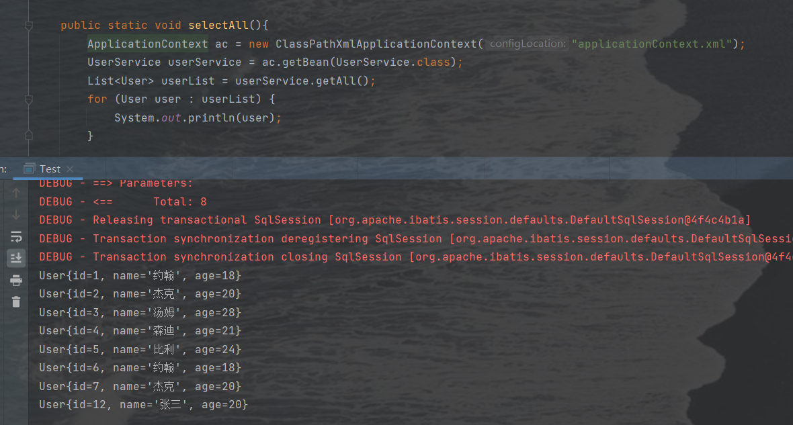This screenshot has height=425, width=793.
Task: Collapse the selectAll method body
Action: click(28, 25)
